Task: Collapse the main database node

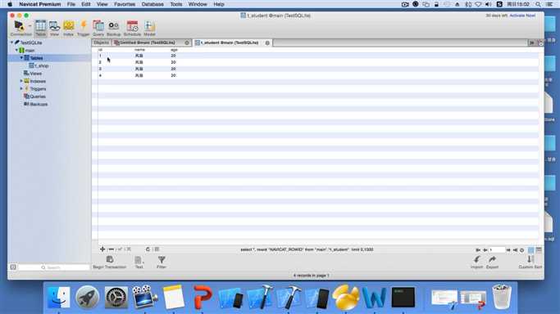Action: (x=16, y=50)
